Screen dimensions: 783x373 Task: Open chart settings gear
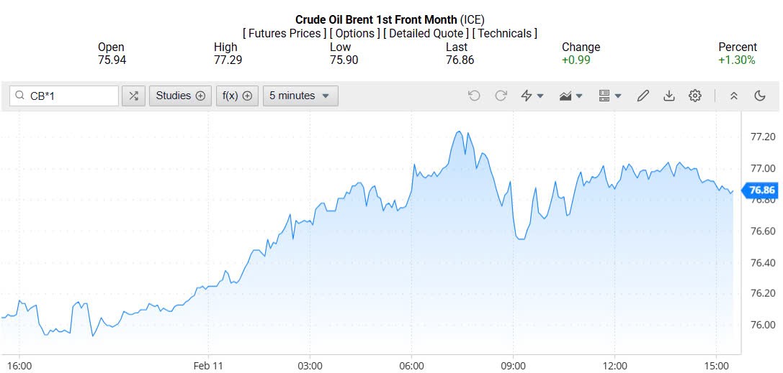tap(695, 96)
